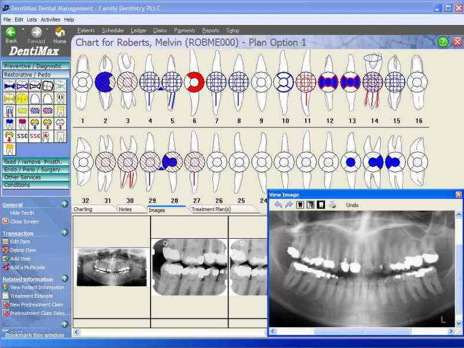Collapse the Transaction panel arrow
Screen dimensions: 464x348
(65, 233)
